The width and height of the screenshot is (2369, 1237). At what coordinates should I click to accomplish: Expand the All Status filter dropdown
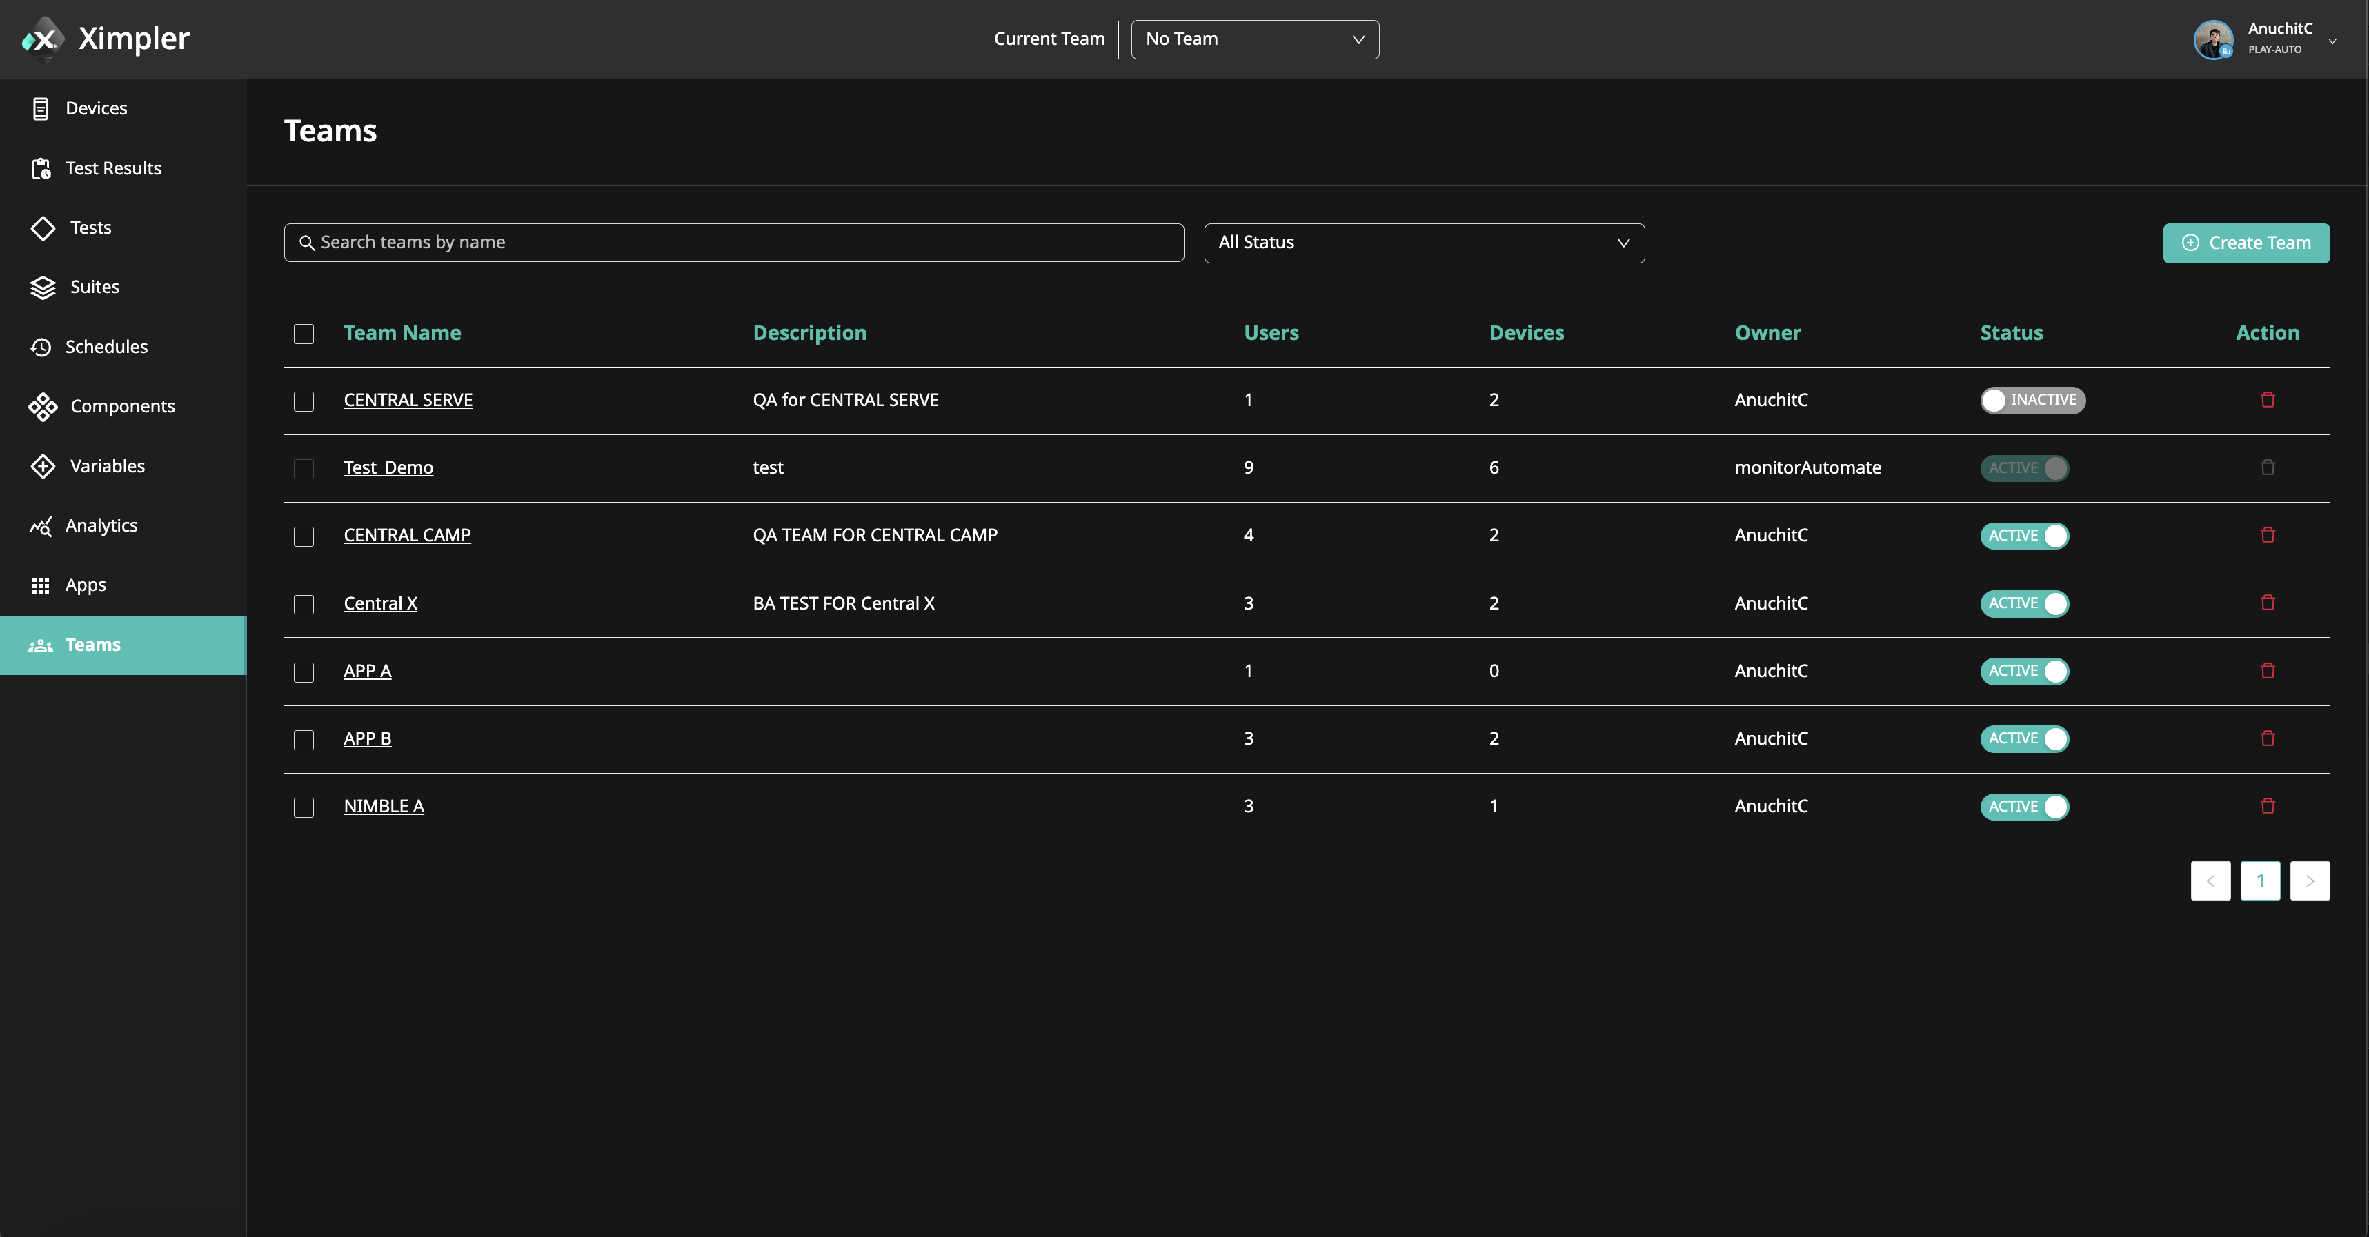tap(1423, 243)
